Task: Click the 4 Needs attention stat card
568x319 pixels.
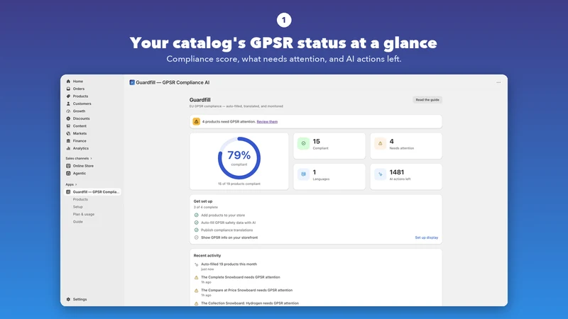Action: pos(406,146)
